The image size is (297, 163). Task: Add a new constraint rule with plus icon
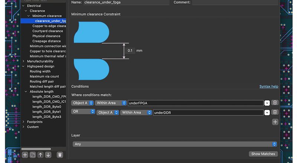[x=25, y=155]
